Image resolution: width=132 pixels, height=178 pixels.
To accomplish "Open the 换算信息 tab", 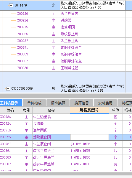I will tap(82, 103).
